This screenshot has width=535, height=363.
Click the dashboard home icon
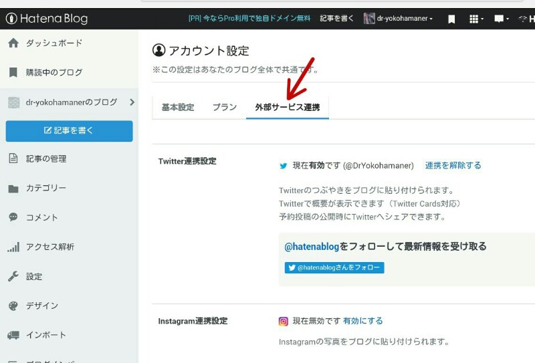[x=13, y=43]
